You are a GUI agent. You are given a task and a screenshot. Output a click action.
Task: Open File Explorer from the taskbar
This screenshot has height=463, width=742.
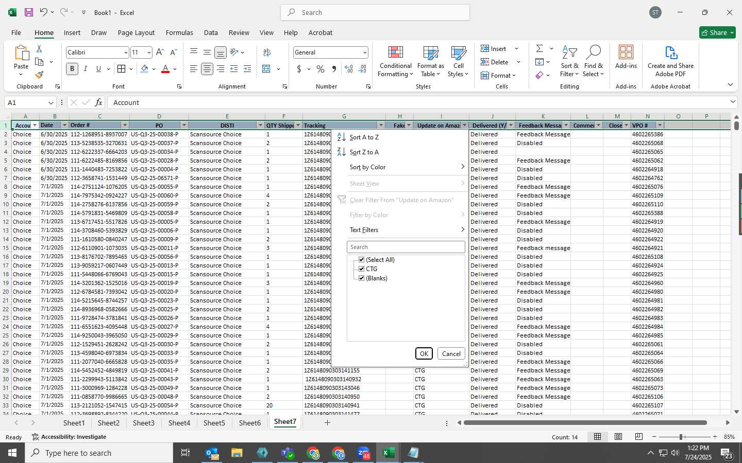tap(237, 453)
